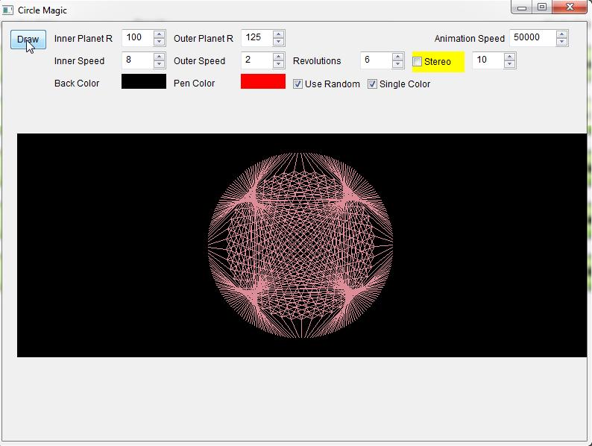Click into the Inner Planet R field

(137, 38)
